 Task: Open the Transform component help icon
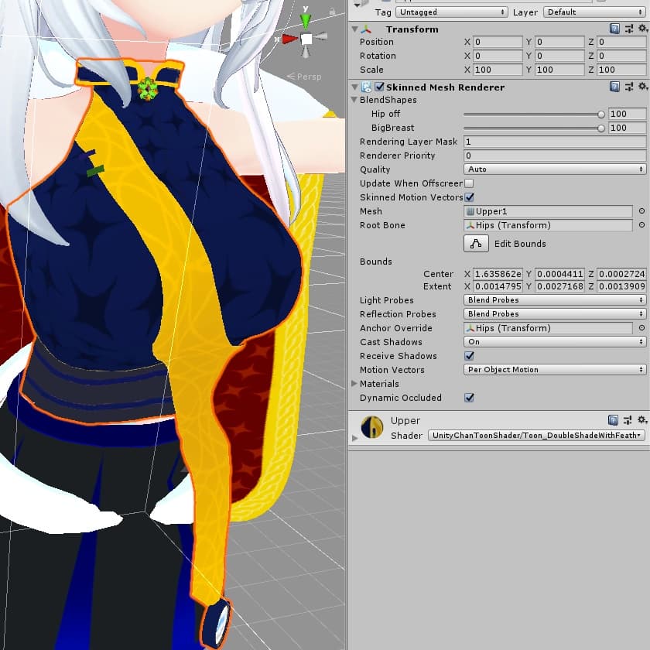(x=614, y=29)
